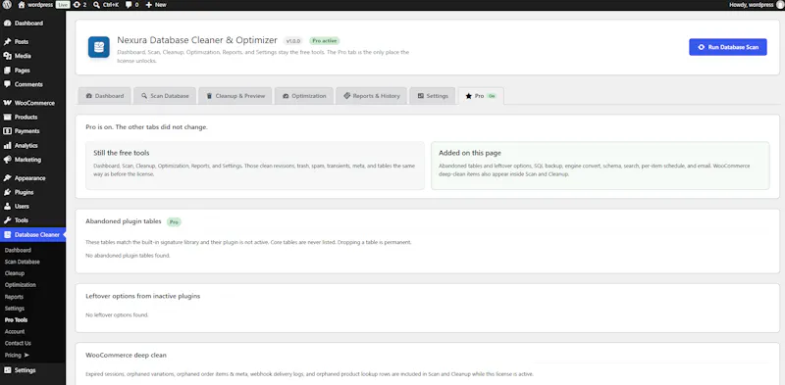785x385 pixels.
Task: Click 'No abandoned plugin tables found.' text
Action: click(128, 256)
